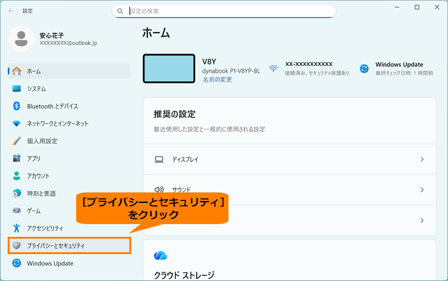Minimize the Settings window
The width and height of the screenshot is (448, 281).
click(397, 7)
